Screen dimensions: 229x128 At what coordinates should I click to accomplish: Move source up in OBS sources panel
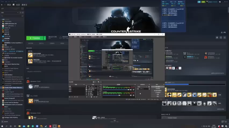(x=94, y=97)
